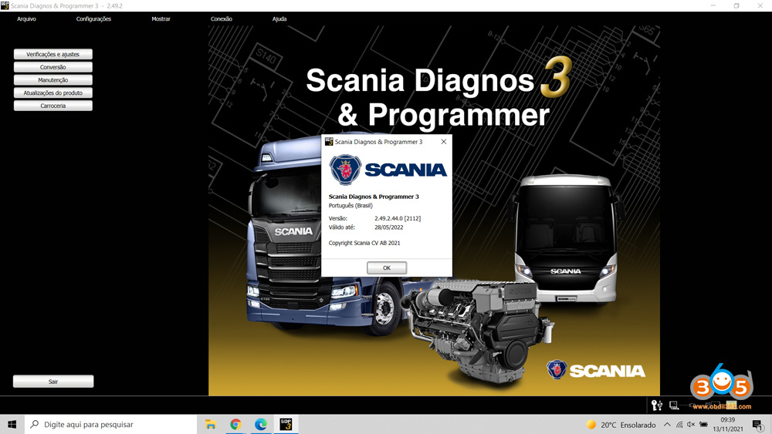The width and height of the screenshot is (772, 434).
Task: Click the Verificações e ajustes button
Action: coord(53,55)
